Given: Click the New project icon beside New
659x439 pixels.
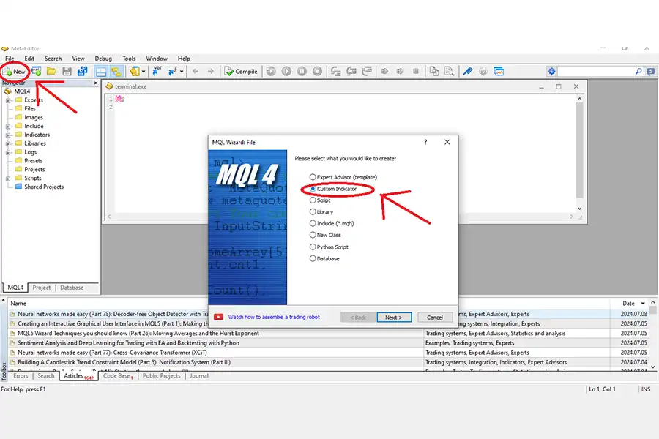Looking at the screenshot, I should [x=36, y=71].
